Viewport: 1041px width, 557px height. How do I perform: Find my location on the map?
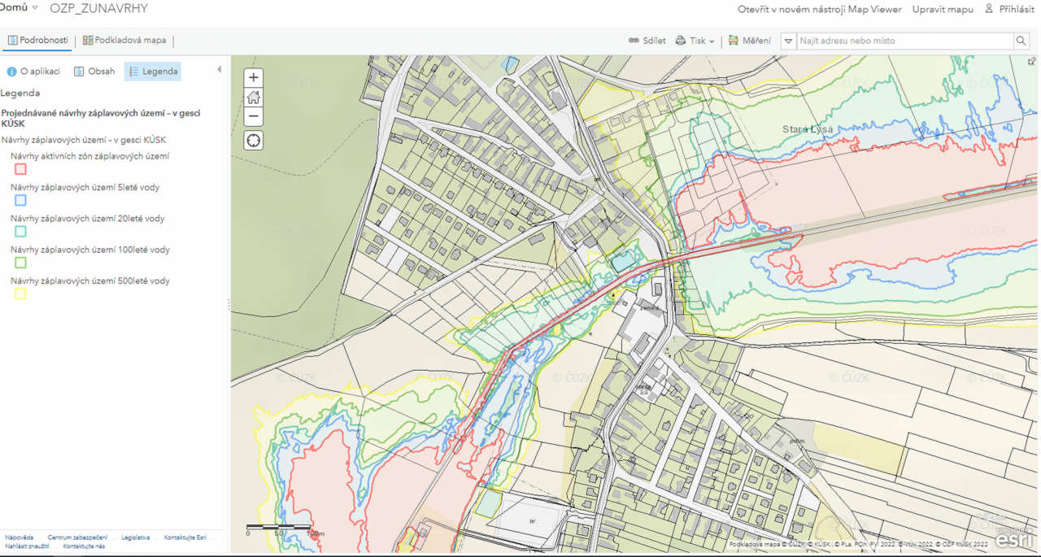[x=254, y=141]
